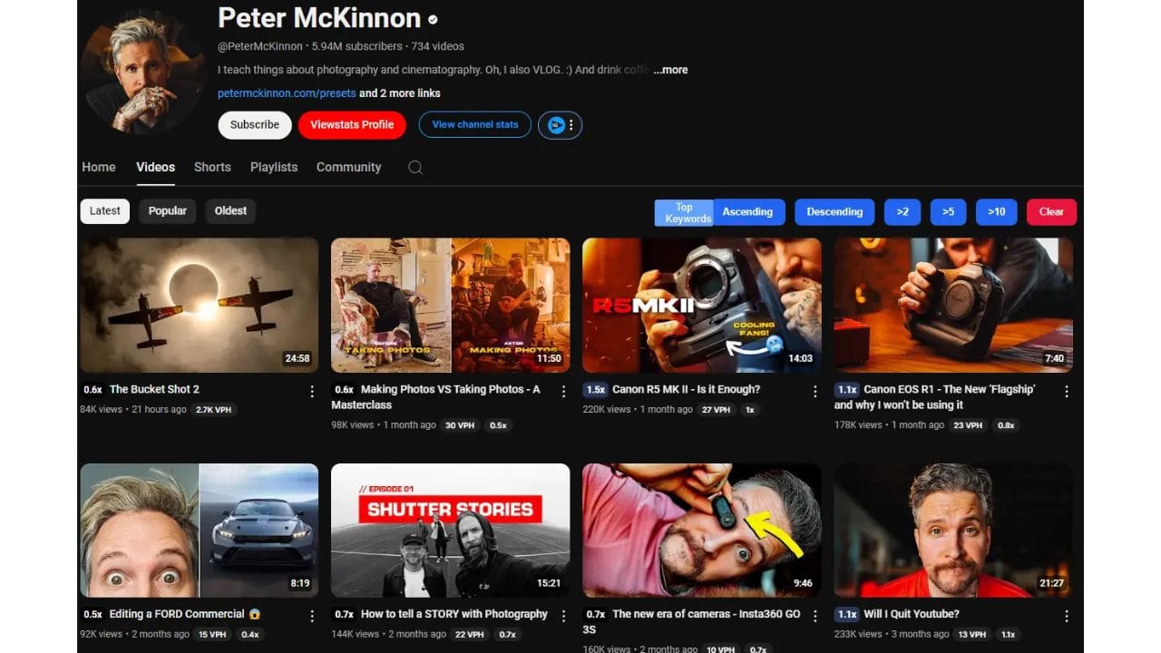Open the petermckinnon.com/presets link
Screen dimensions: 1161x653
[287, 93]
